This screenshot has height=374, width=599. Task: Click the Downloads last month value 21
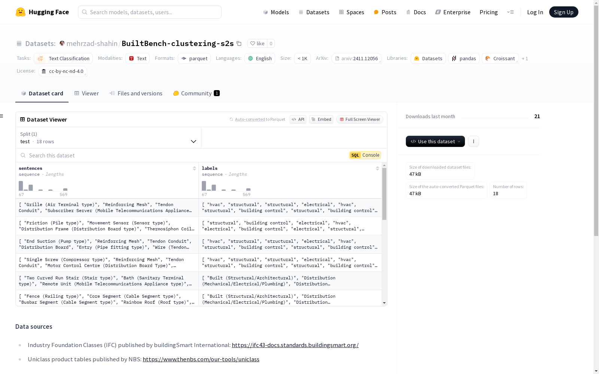[x=537, y=116]
